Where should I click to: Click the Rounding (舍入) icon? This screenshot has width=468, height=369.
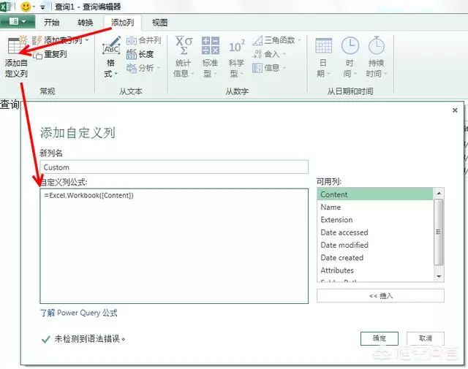click(x=257, y=54)
